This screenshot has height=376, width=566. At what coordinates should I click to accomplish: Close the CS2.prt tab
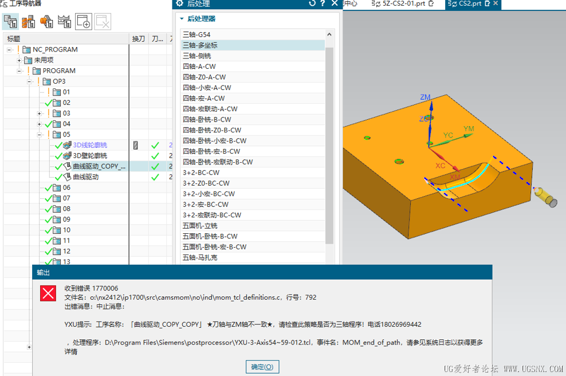coord(496,4)
